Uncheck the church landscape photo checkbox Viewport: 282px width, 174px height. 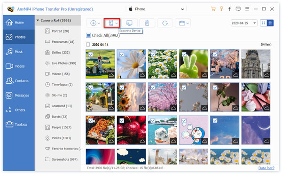pos(91,55)
